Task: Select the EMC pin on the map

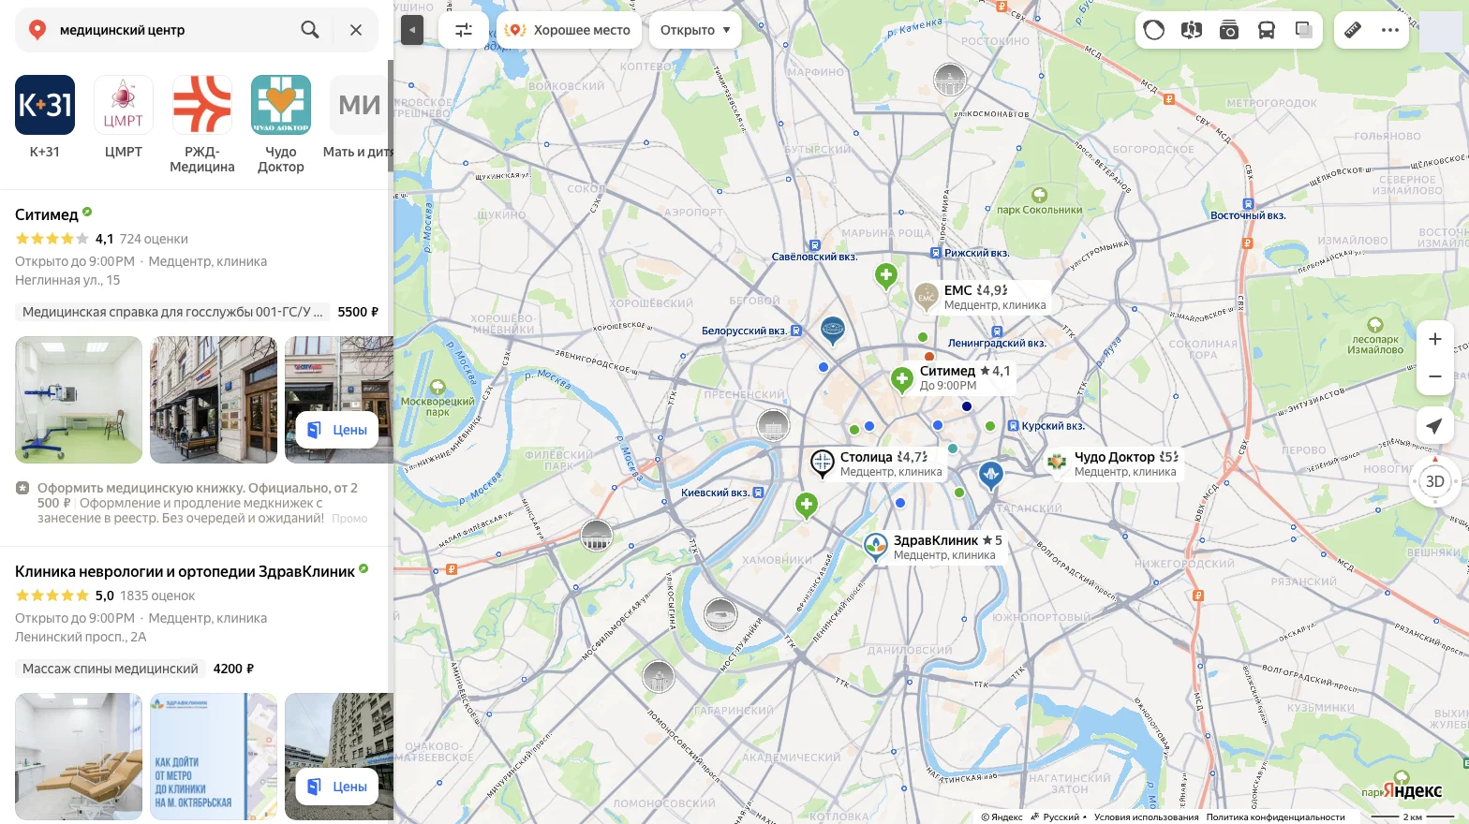Action: click(x=927, y=298)
